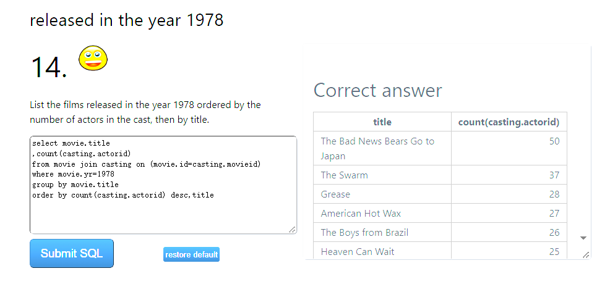This screenshot has height=292, width=610.
Task: Click the count(casting.actorid) column header
Action: [509, 122]
